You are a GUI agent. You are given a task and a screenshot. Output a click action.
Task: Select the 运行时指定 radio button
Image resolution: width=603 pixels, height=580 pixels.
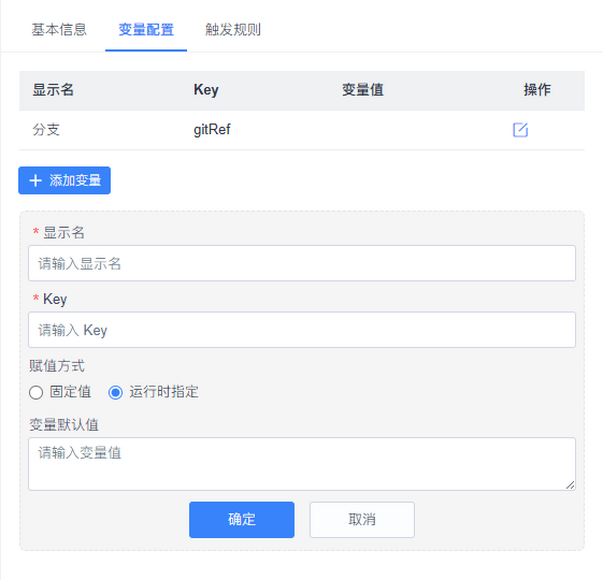[115, 392]
